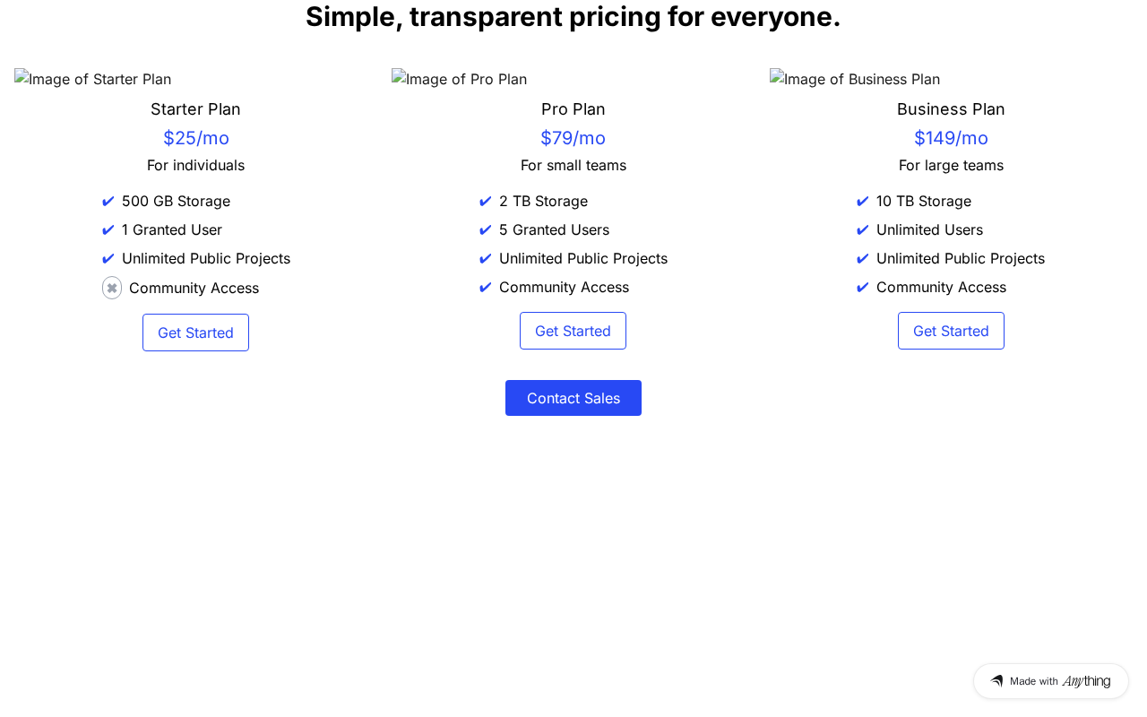Click the $79/mo price text
This screenshot has height=717, width=1147.
[573, 138]
